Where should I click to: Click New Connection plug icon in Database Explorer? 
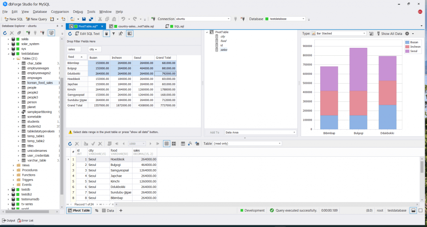(x=28, y=33)
